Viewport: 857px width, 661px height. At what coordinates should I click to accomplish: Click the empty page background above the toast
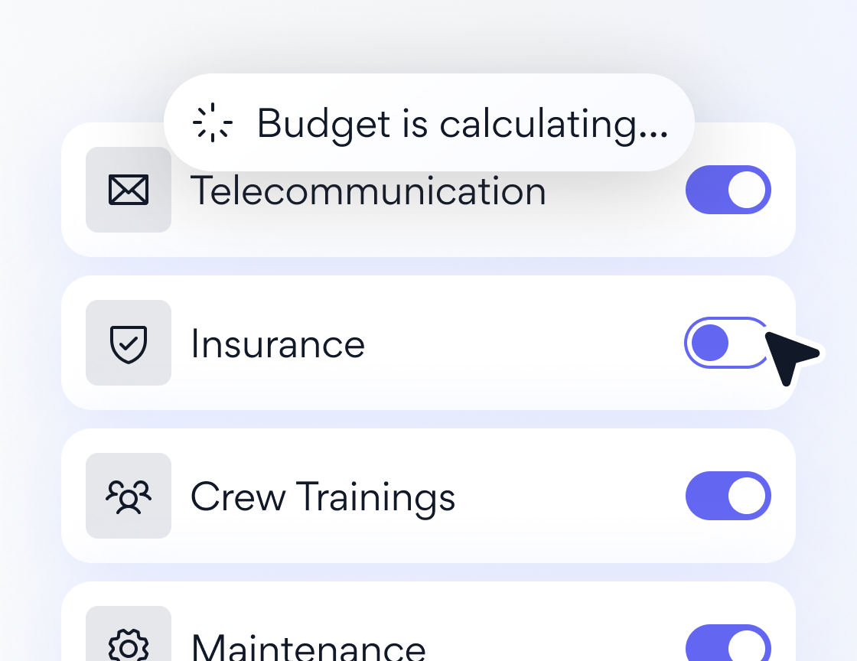(428, 34)
